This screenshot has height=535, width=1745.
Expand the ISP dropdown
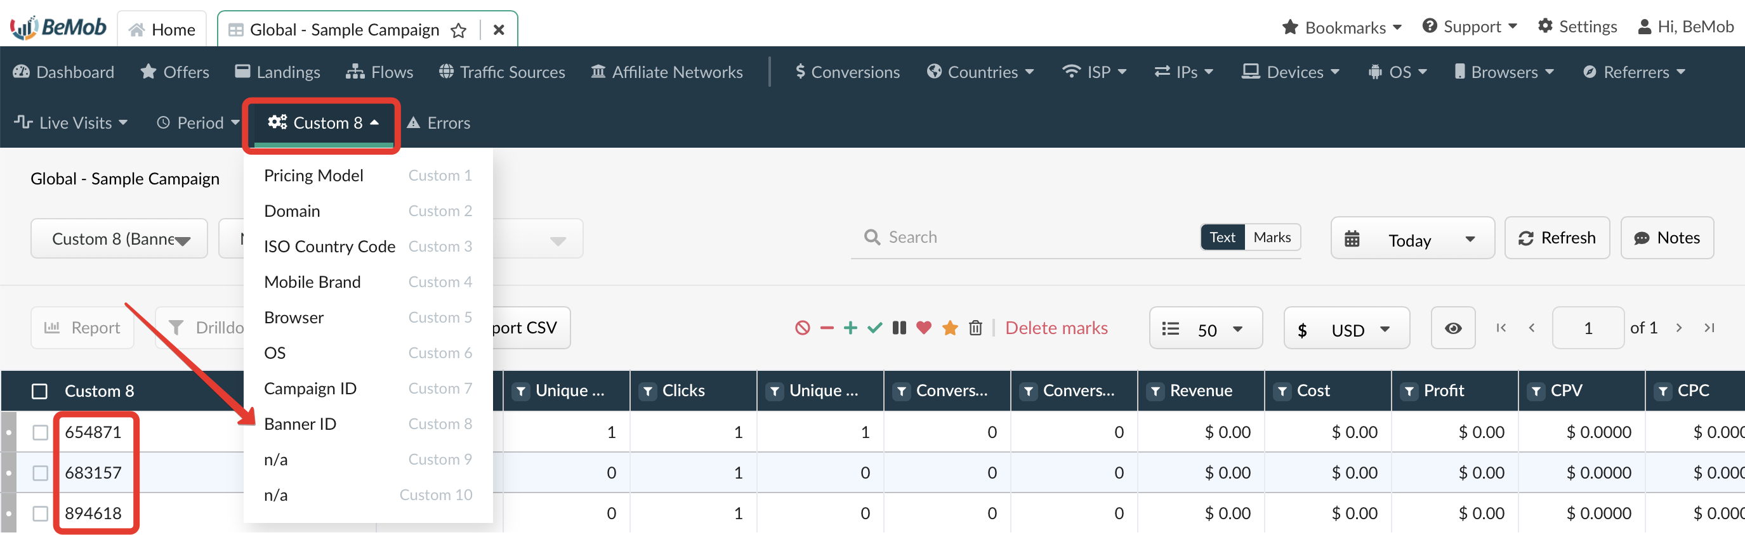tap(1093, 72)
